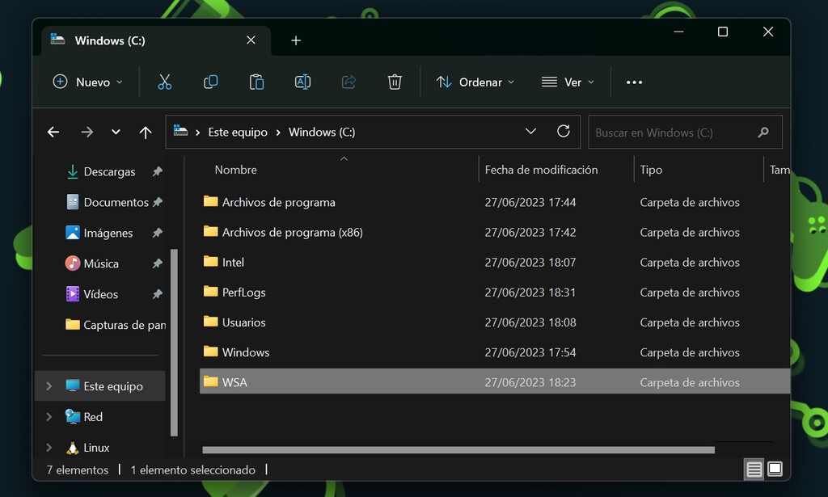This screenshot has height=497, width=828.
Task: Click the 1 elemento seleccionado status text
Action: click(192, 470)
